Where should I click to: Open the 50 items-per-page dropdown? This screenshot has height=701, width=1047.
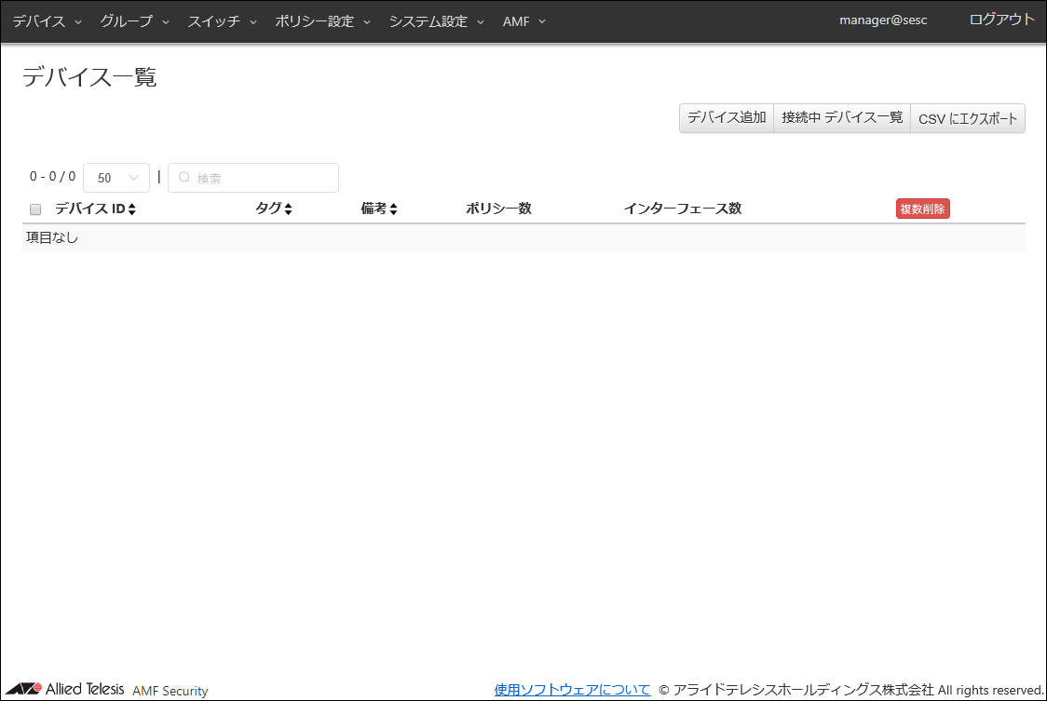point(116,178)
